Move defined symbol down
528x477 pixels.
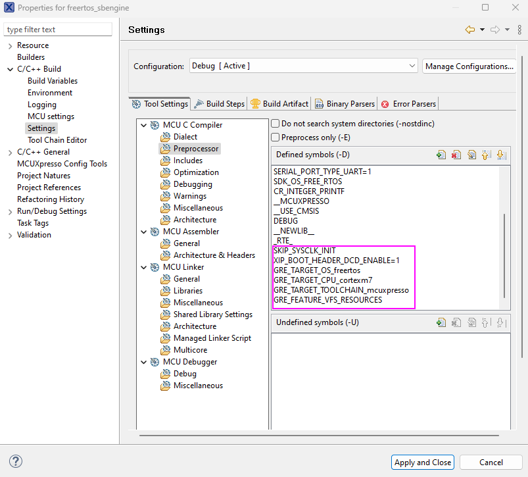[501, 155]
